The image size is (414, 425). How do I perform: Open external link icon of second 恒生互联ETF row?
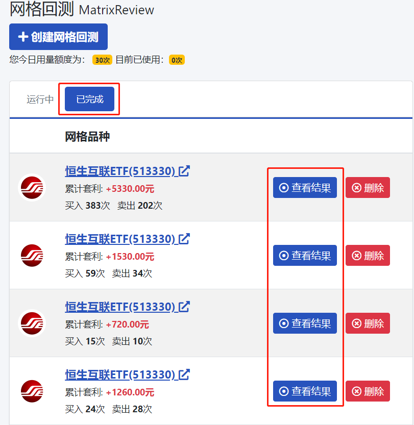click(x=184, y=239)
